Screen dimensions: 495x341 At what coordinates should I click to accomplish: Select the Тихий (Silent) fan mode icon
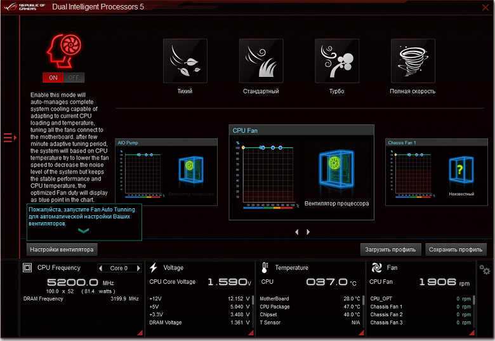click(x=185, y=61)
